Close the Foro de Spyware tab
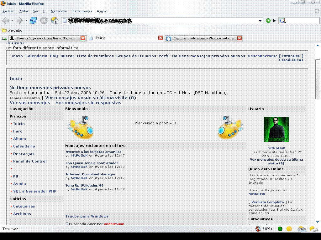Viewport: 321px width, 240px height. [83, 38]
